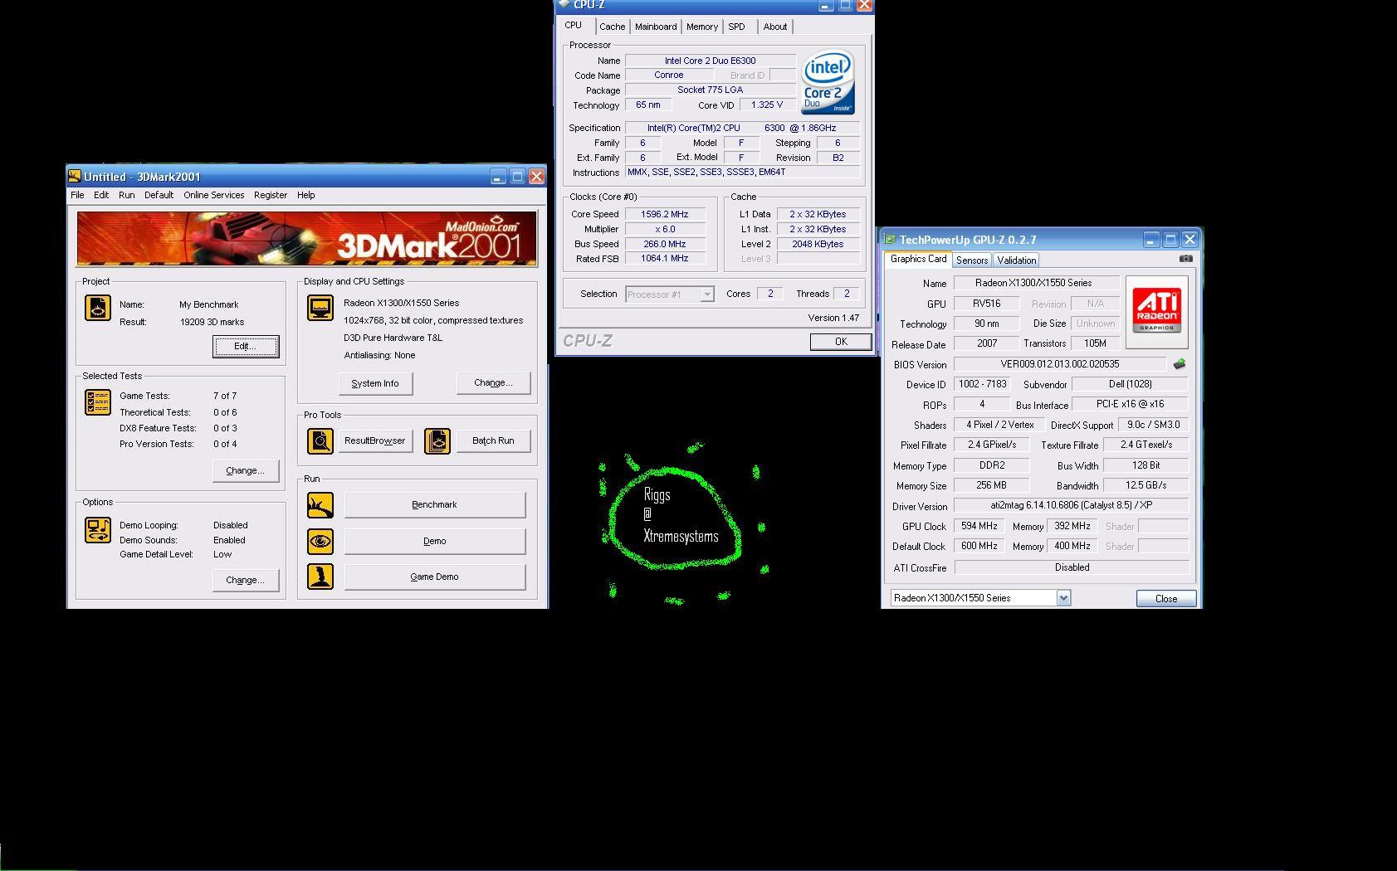Click the Batch Run icon
Viewport: 1397px width, 871px height.
coord(437,441)
